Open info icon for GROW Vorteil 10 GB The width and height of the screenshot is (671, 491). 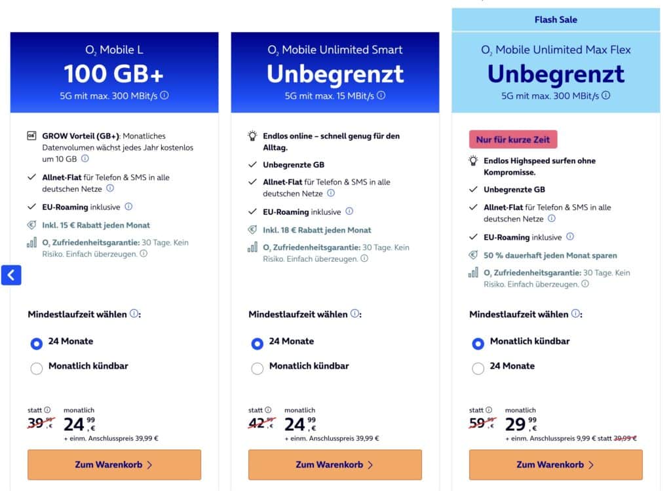(85, 158)
